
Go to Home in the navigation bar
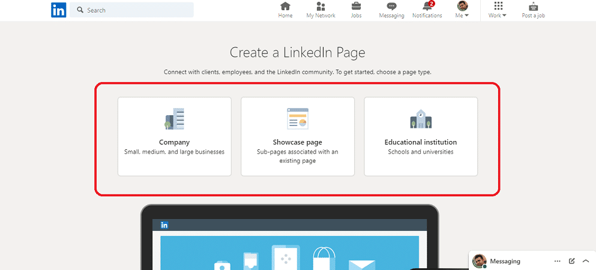[285, 10]
